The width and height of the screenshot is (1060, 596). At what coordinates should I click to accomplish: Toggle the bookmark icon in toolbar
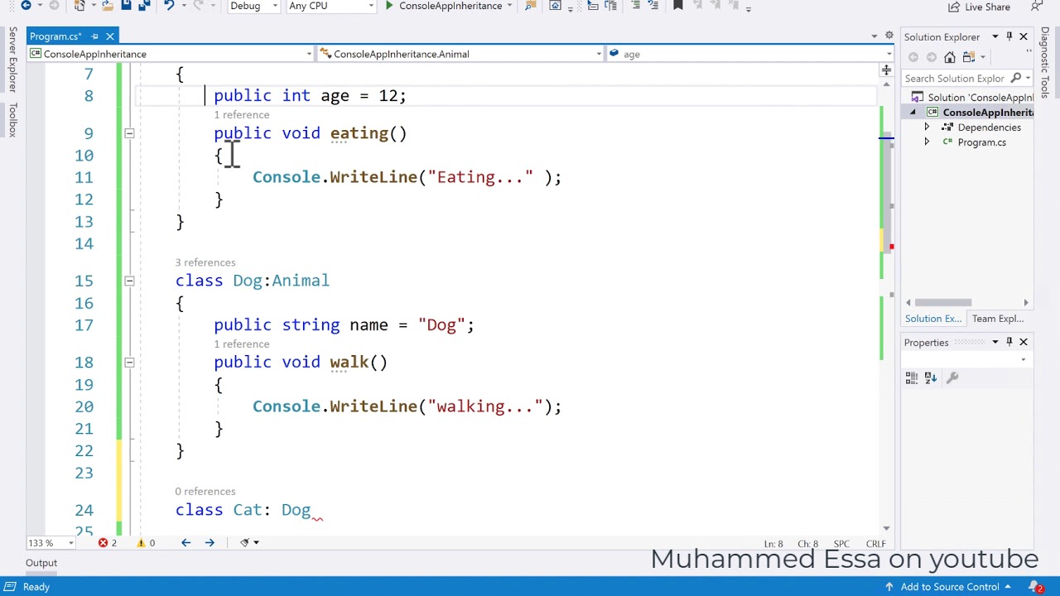point(677,6)
